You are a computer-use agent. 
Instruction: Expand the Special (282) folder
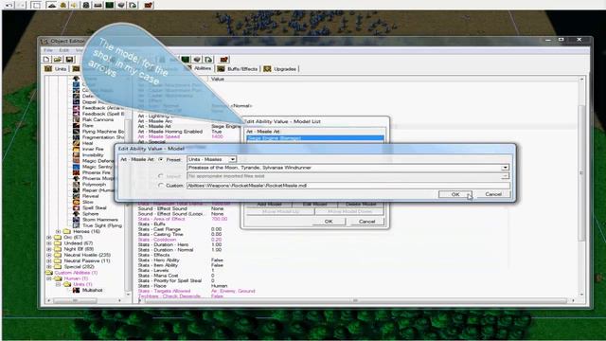pyautogui.click(x=49, y=267)
